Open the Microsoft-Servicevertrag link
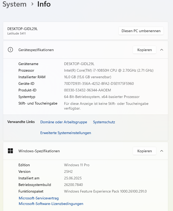Viewport: 173px width, 211px height. (39, 198)
